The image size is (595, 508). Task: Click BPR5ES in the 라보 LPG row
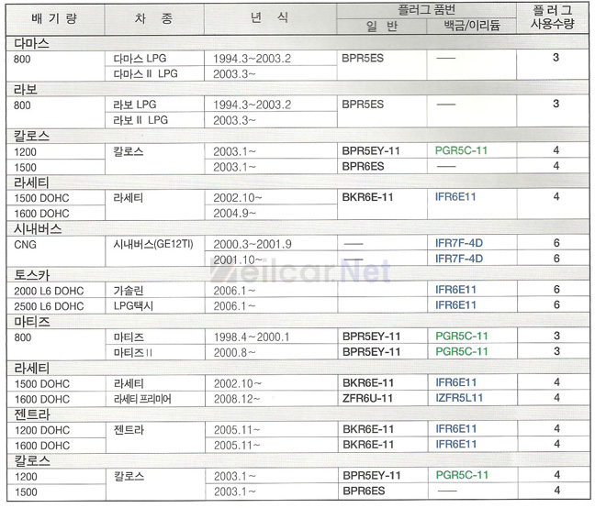[363, 105]
